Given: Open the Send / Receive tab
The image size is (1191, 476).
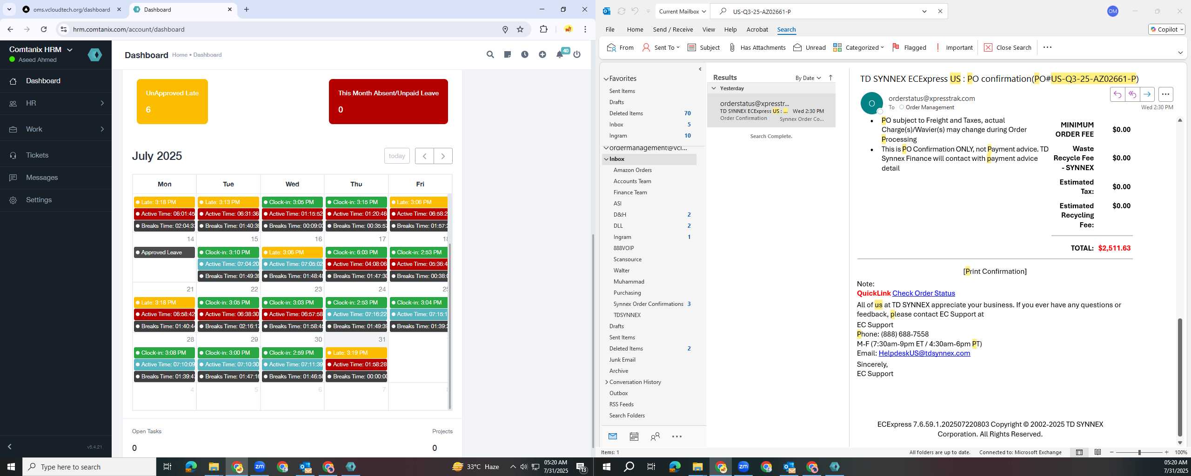Looking at the screenshot, I should [x=673, y=29].
